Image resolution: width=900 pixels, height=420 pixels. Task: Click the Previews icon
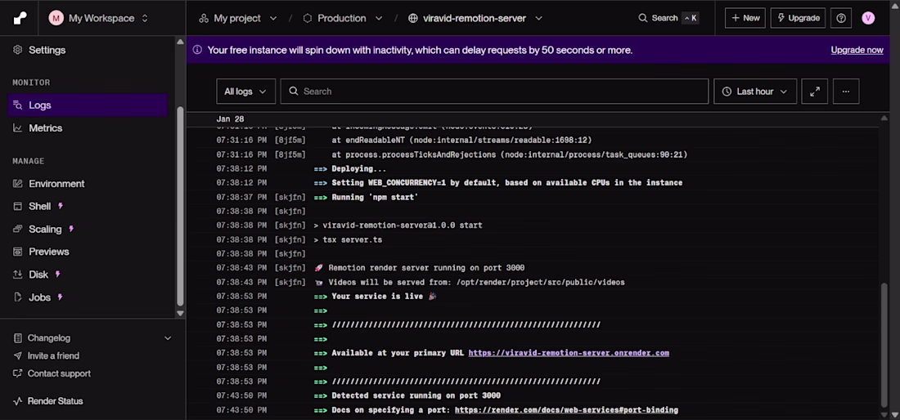click(x=18, y=252)
